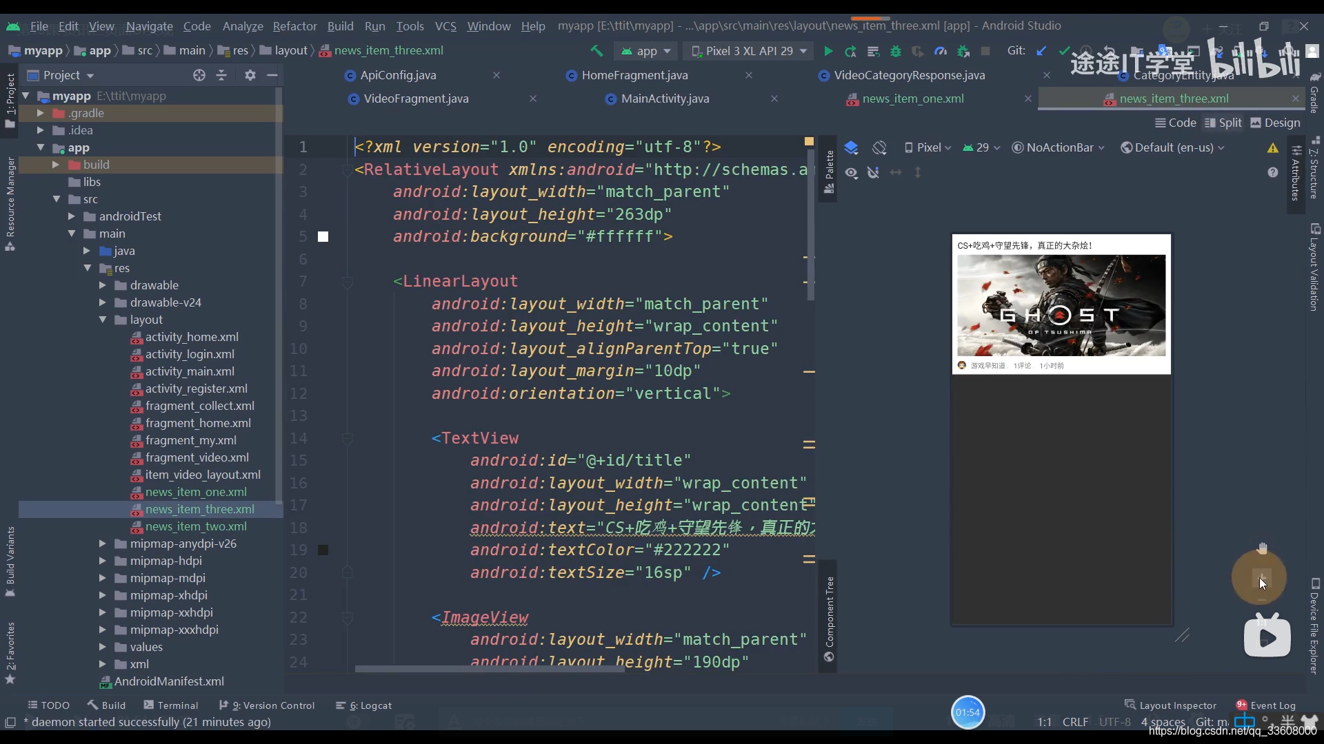Click the Apply Code Changes icon
This screenshot has height=744, width=1324.
[x=873, y=51]
